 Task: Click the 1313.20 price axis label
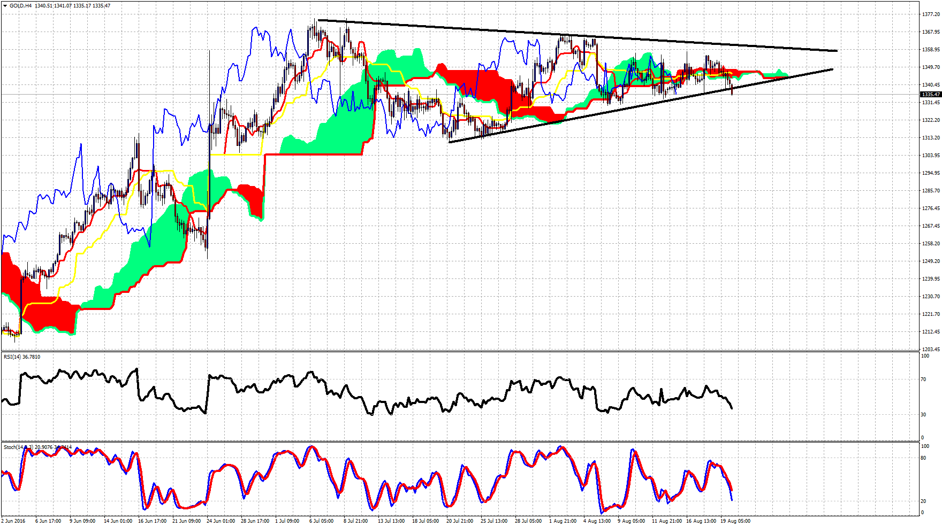(931, 138)
